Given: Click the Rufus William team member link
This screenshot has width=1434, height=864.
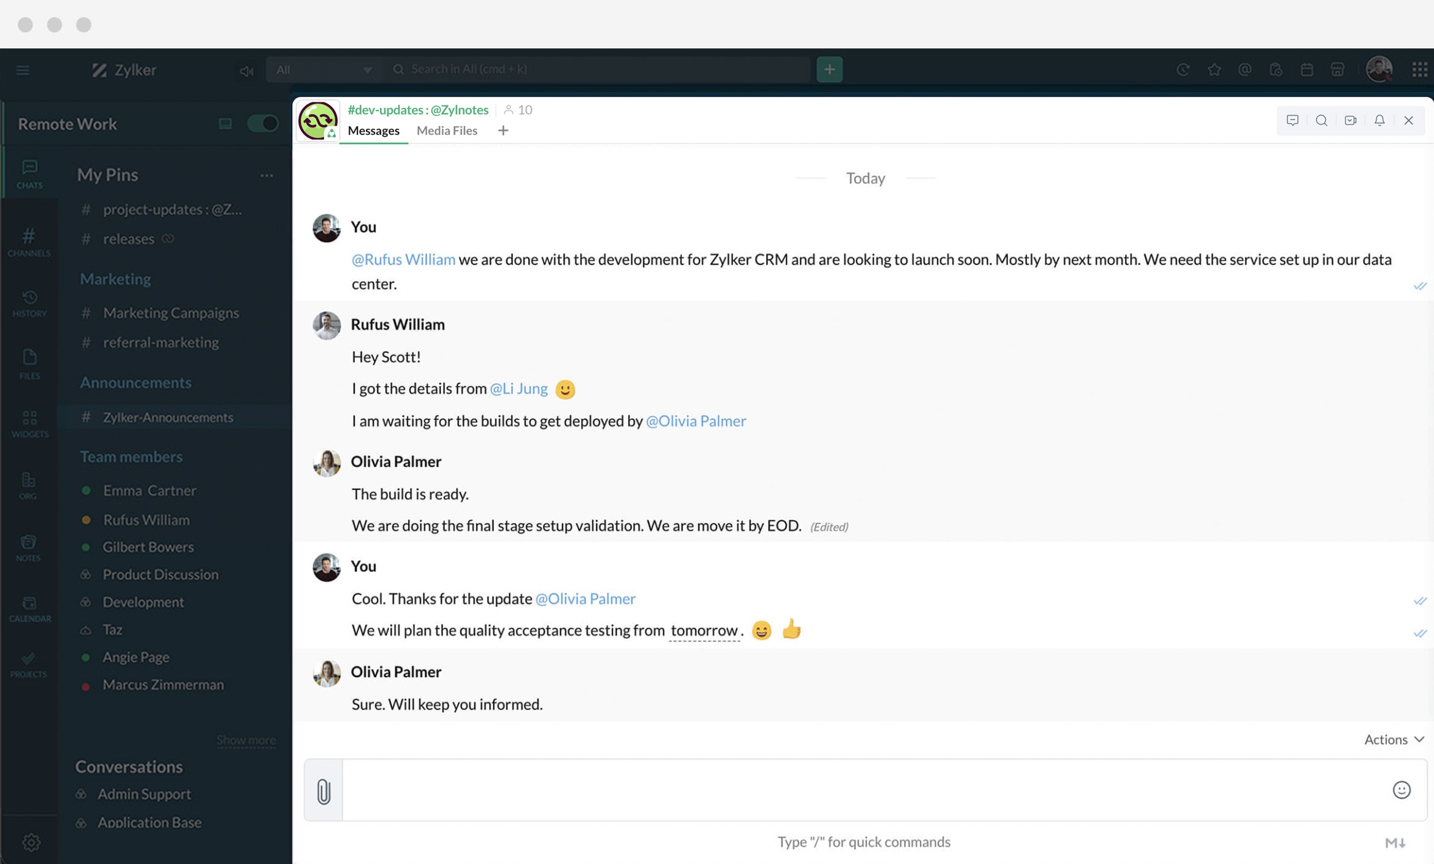Looking at the screenshot, I should click(x=146, y=519).
